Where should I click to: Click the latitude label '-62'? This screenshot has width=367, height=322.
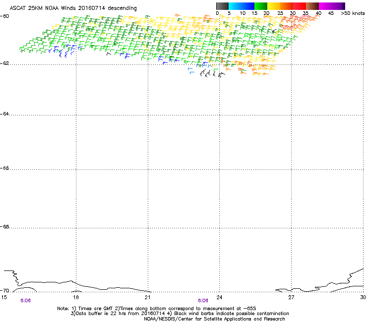4,63
